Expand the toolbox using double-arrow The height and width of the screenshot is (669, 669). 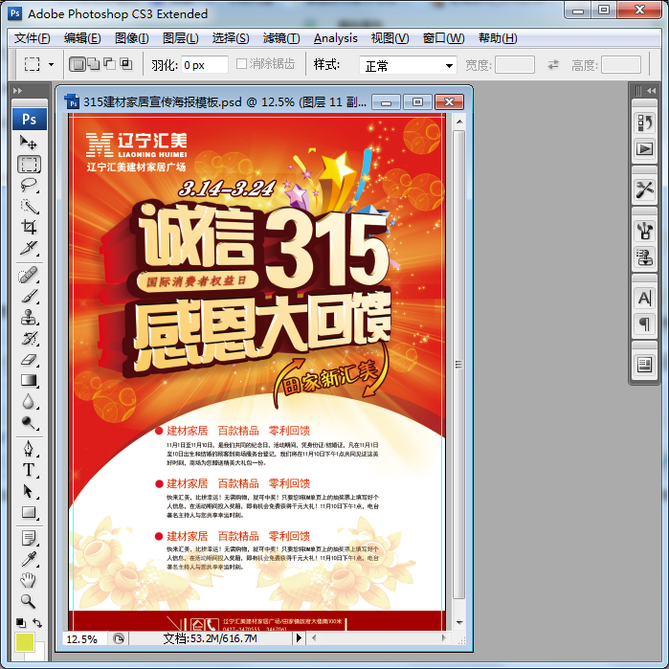17,91
